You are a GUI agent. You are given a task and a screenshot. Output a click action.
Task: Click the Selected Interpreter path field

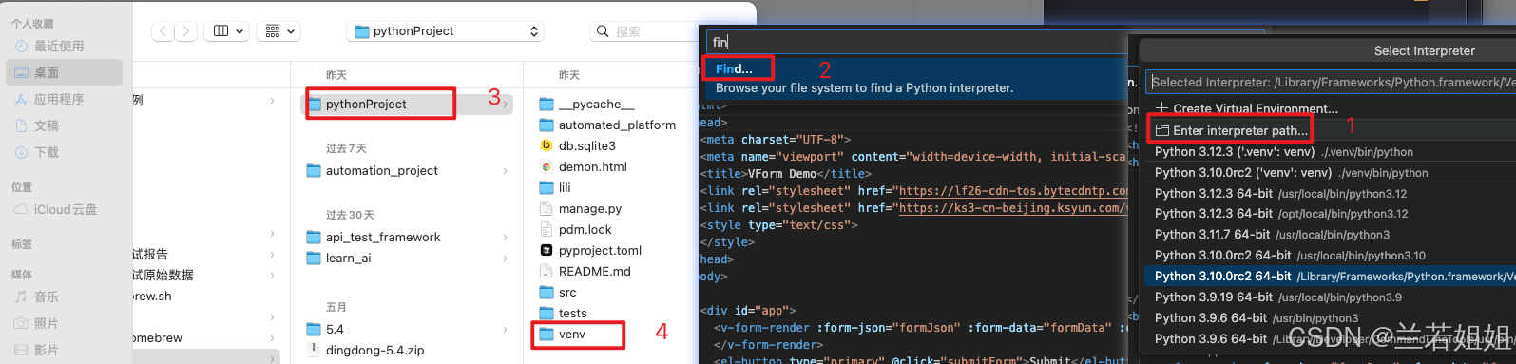[1331, 82]
